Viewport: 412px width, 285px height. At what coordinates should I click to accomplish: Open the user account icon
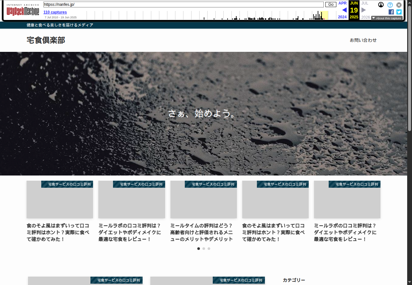tap(381, 5)
